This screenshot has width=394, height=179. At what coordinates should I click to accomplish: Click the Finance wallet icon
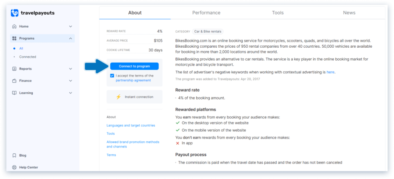click(14, 81)
